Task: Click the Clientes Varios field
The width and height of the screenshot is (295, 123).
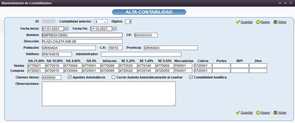Action: coord(52,77)
